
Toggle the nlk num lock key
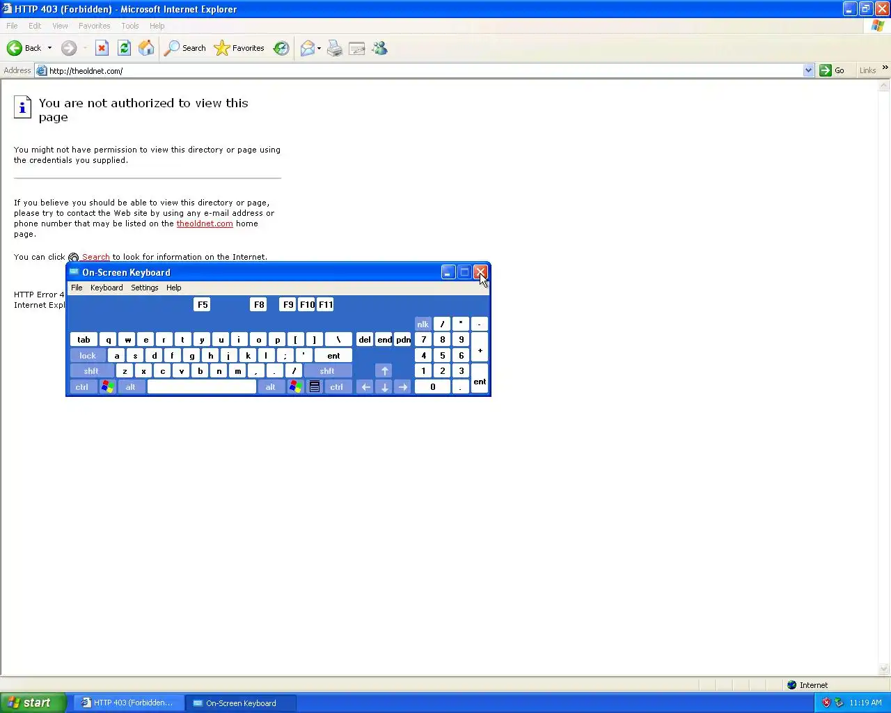(423, 324)
